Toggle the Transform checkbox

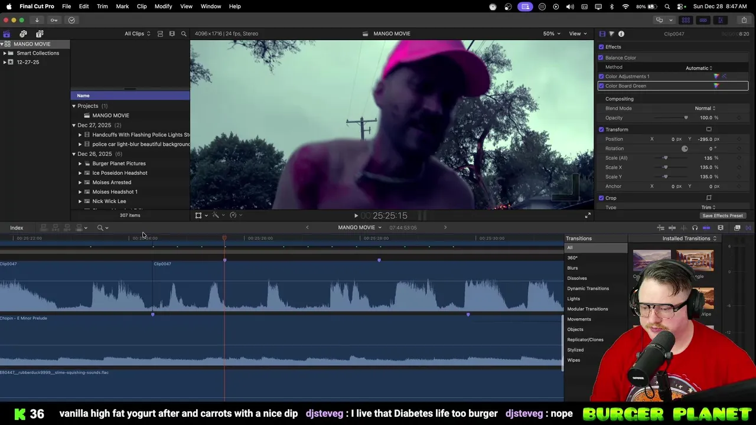click(x=601, y=129)
